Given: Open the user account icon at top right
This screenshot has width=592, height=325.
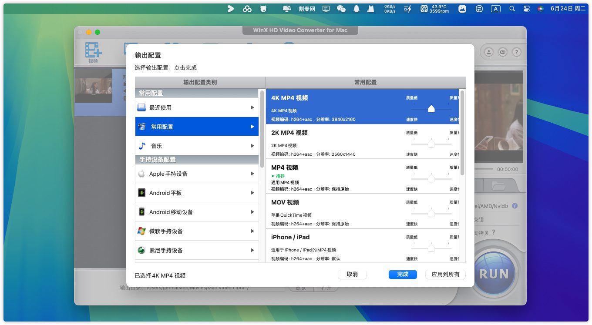Looking at the screenshot, I should (x=489, y=52).
